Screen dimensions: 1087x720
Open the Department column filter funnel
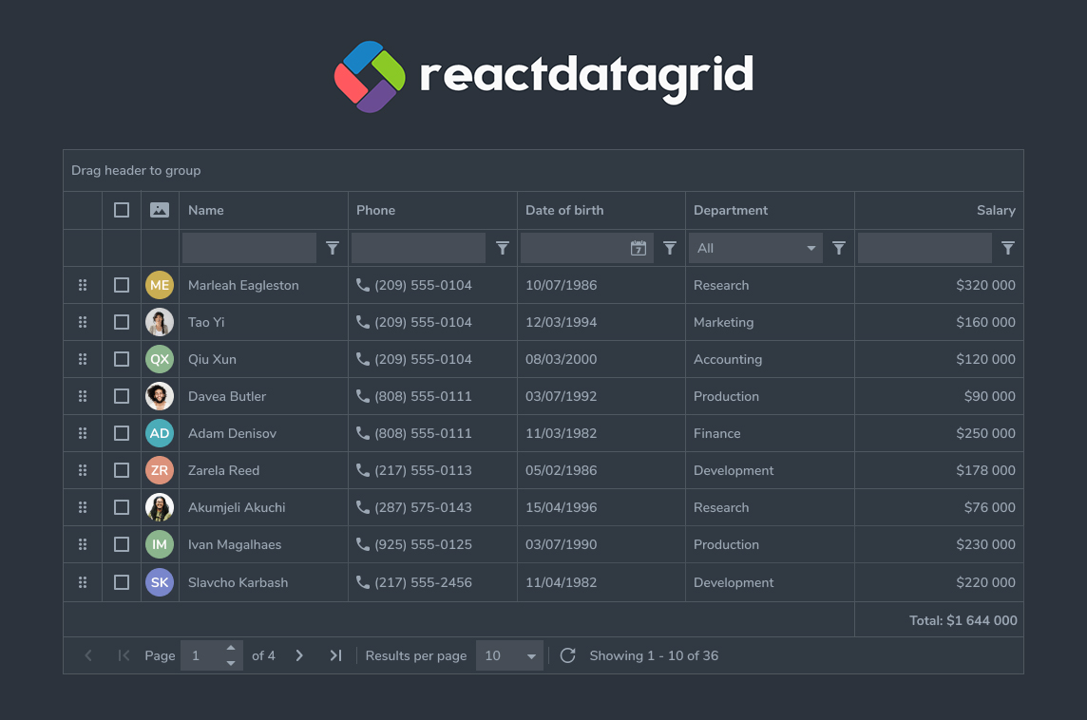coord(838,247)
